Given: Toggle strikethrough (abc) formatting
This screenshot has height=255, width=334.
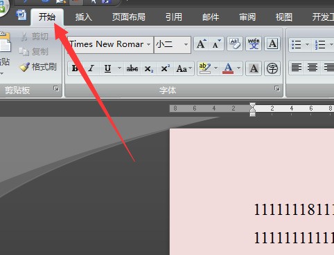Looking at the screenshot, I should 132,68.
